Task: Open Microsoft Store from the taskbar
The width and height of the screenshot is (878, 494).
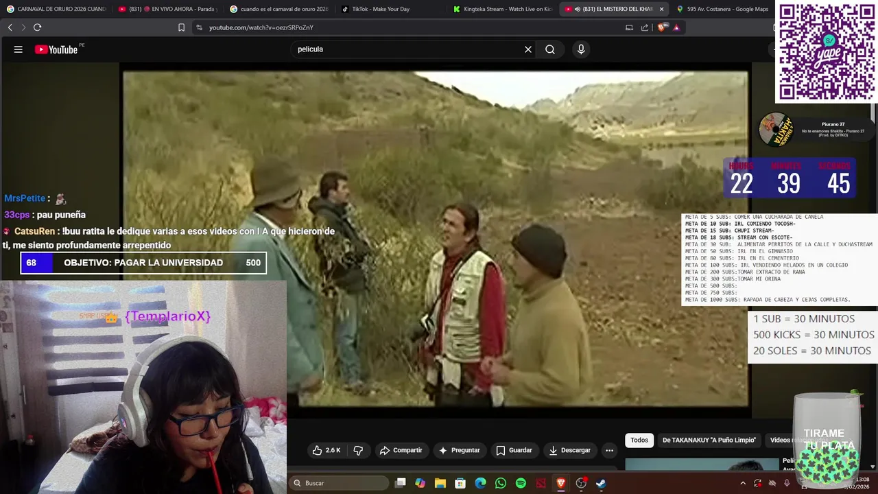Action: tap(460, 483)
